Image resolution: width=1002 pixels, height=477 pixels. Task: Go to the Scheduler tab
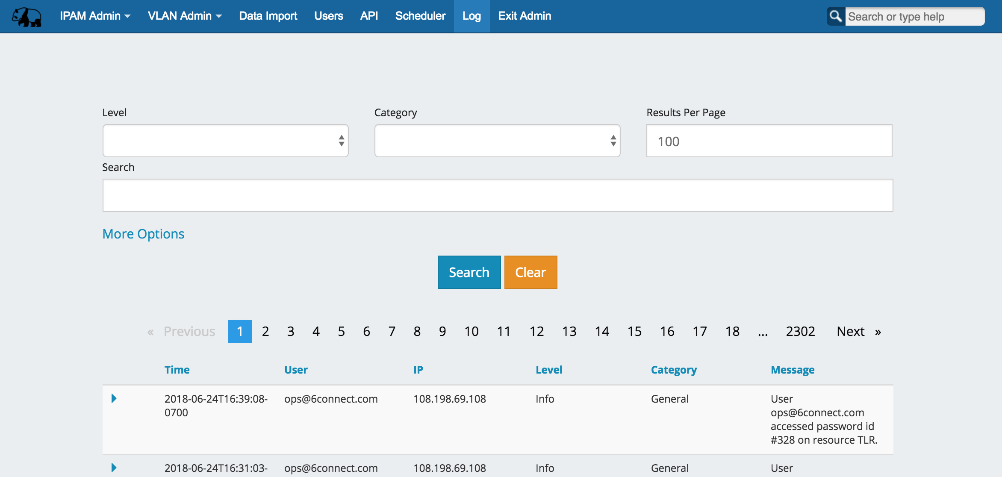420,16
